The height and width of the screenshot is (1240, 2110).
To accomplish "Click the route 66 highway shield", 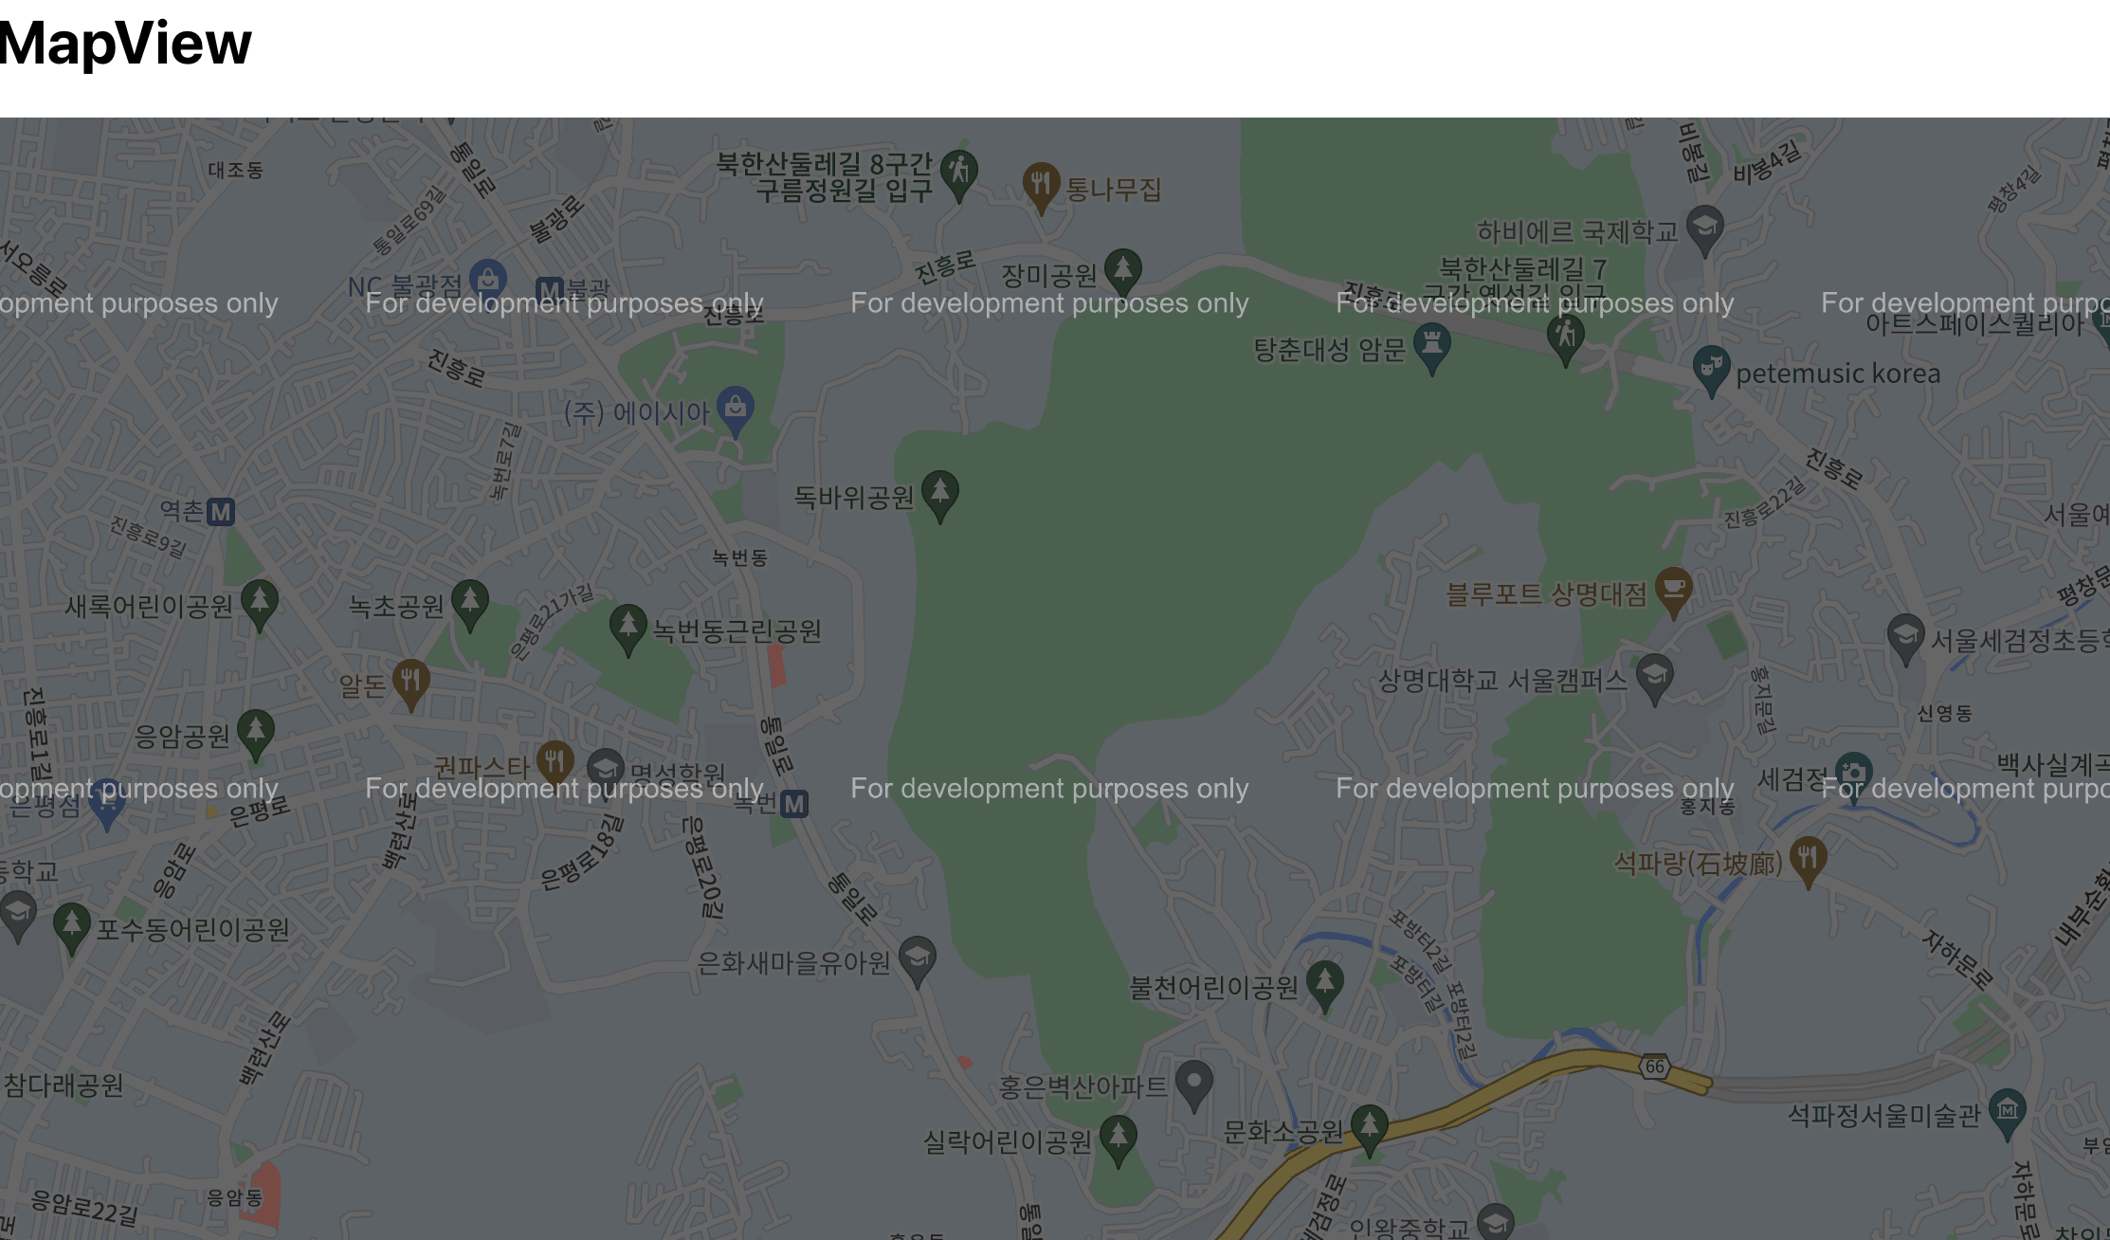I will pos(1654,1067).
